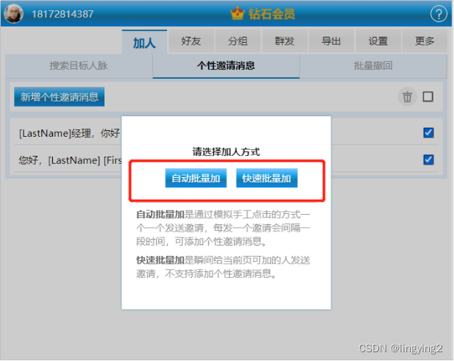
Task: Select the 批量撤回 sub-tab
Action: (373, 65)
